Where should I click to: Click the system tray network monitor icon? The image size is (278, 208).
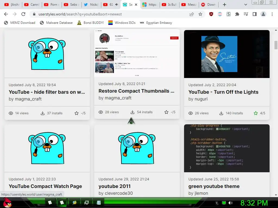pos(224,203)
